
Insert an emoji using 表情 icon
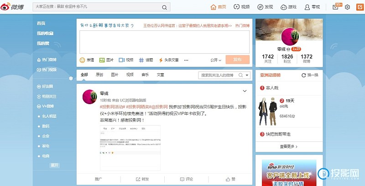point(87,60)
